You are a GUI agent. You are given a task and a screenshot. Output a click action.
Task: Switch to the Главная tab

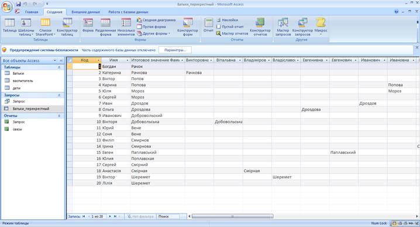coord(32,12)
